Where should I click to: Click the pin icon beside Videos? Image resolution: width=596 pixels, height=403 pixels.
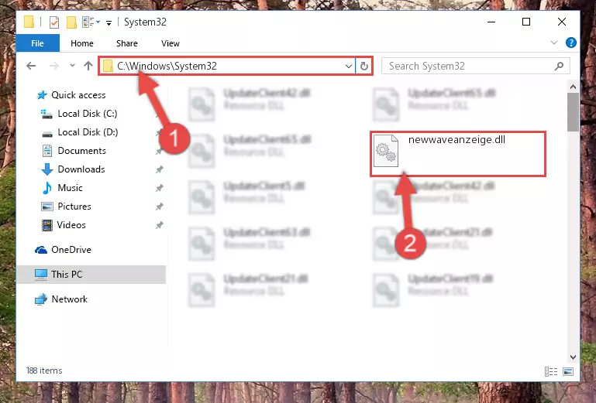[159, 225]
